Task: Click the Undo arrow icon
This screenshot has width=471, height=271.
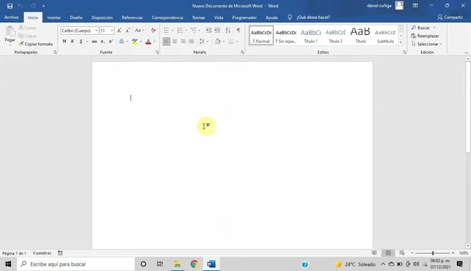Action: 20,5
